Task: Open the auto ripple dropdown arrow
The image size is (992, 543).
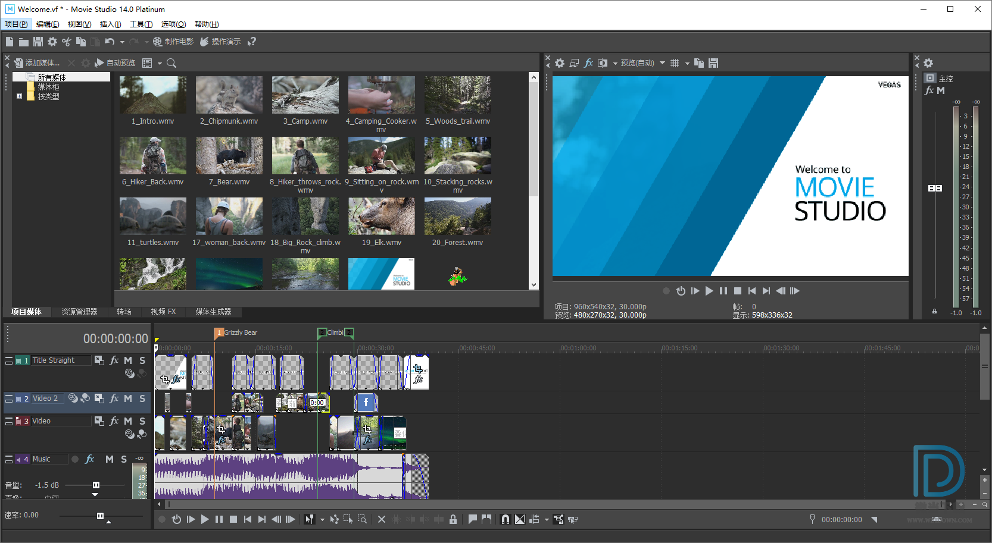Action: tap(547, 519)
